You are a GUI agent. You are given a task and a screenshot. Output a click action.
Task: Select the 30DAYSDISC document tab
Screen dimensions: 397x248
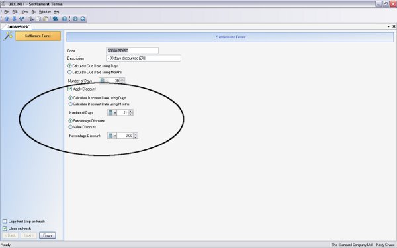point(19,26)
